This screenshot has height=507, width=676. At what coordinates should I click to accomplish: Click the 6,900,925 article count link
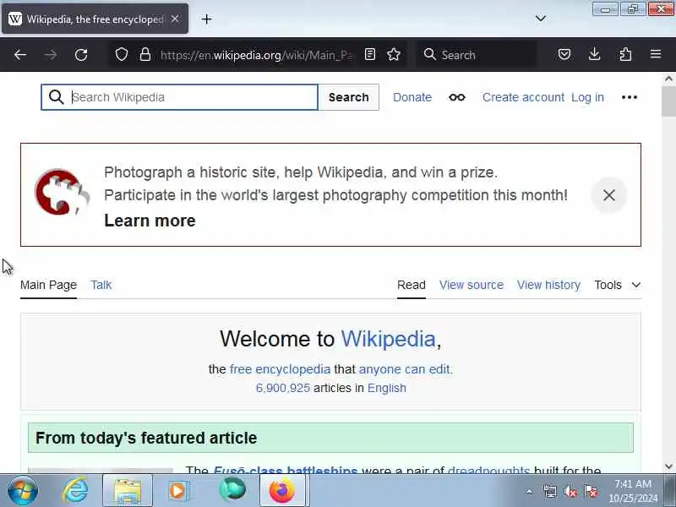pyautogui.click(x=283, y=388)
